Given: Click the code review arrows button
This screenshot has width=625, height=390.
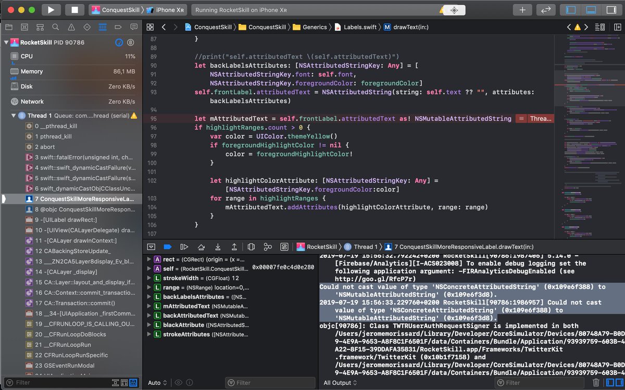Looking at the screenshot, I should click(x=546, y=10).
